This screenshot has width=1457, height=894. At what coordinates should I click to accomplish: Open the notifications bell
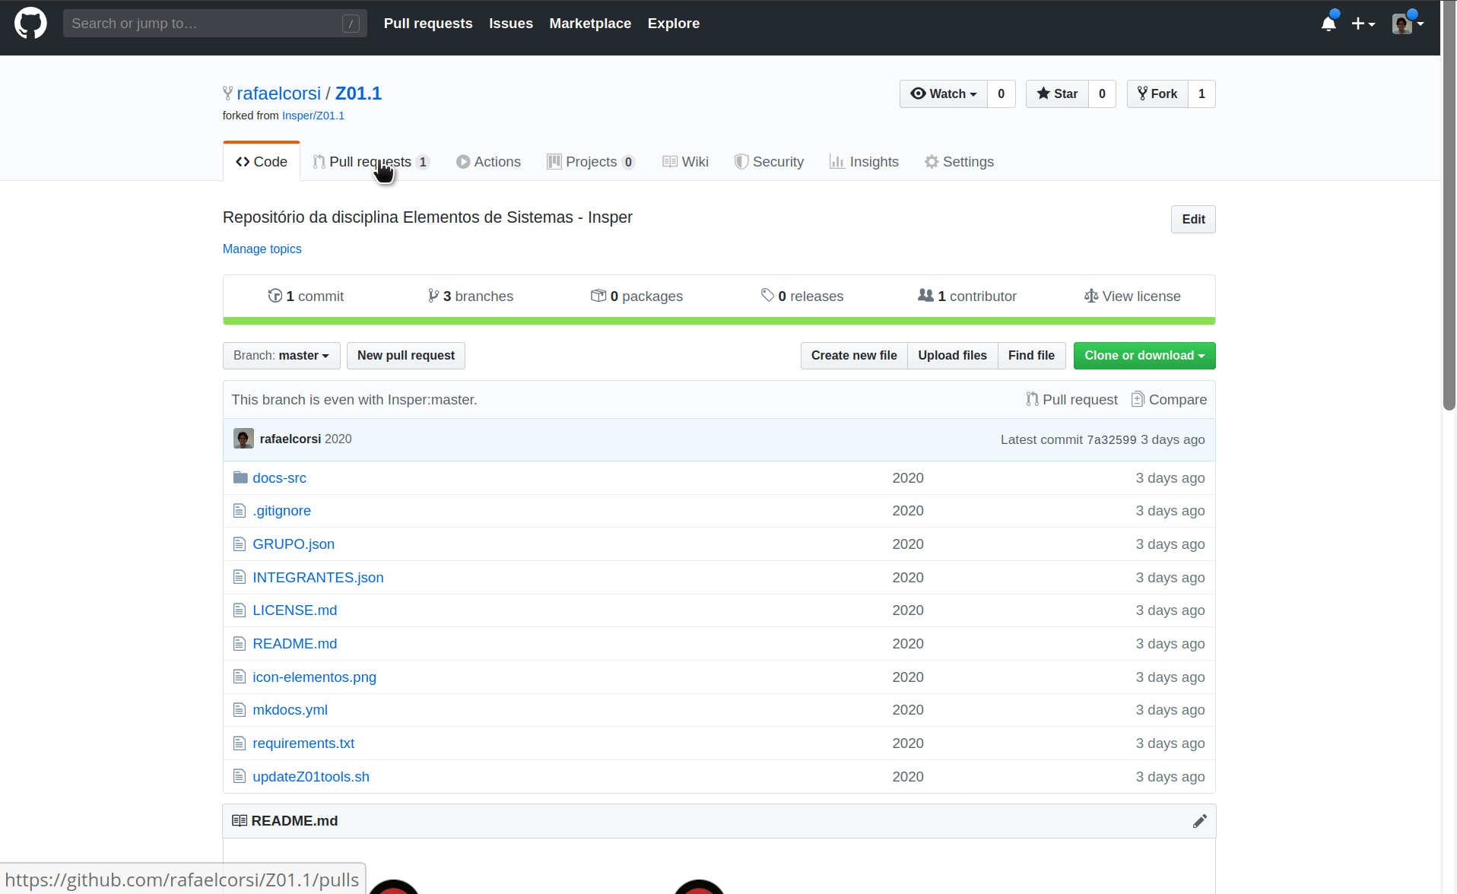1328,24
